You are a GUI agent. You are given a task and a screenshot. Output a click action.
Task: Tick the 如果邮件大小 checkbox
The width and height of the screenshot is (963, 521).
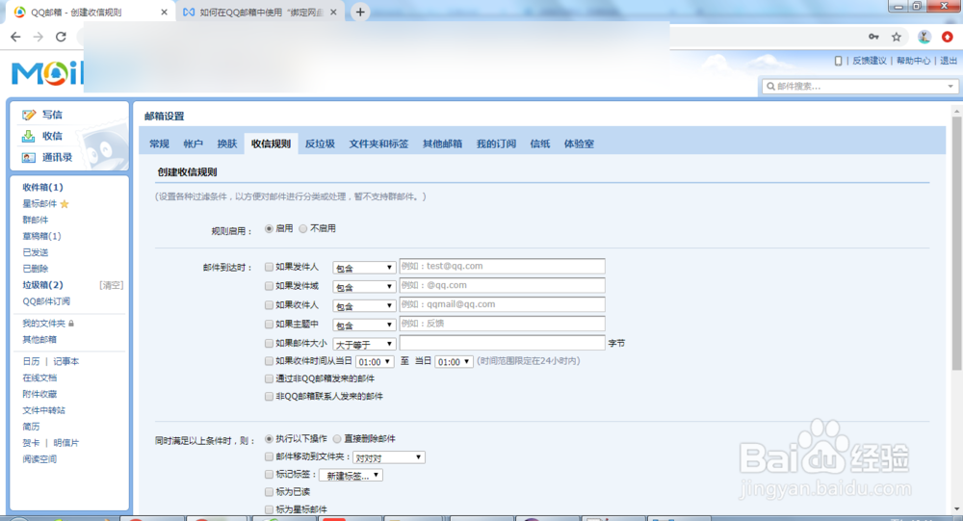pyautogui.click(x=269, y=344)
